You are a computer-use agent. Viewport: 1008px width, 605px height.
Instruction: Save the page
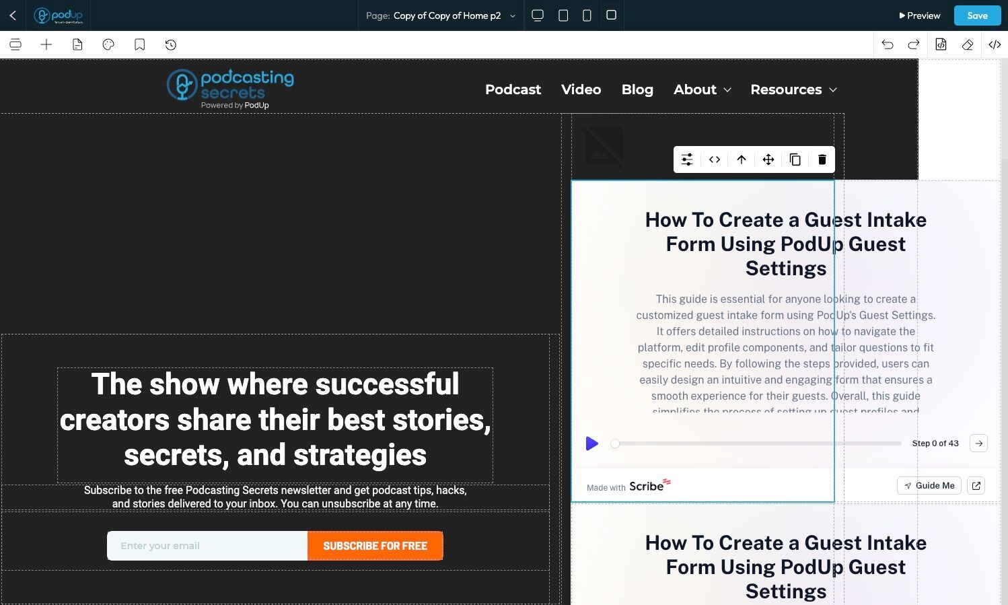pyautogui.click(x=977, y=15)
